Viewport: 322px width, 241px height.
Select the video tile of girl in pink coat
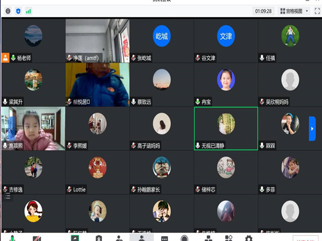33,129
